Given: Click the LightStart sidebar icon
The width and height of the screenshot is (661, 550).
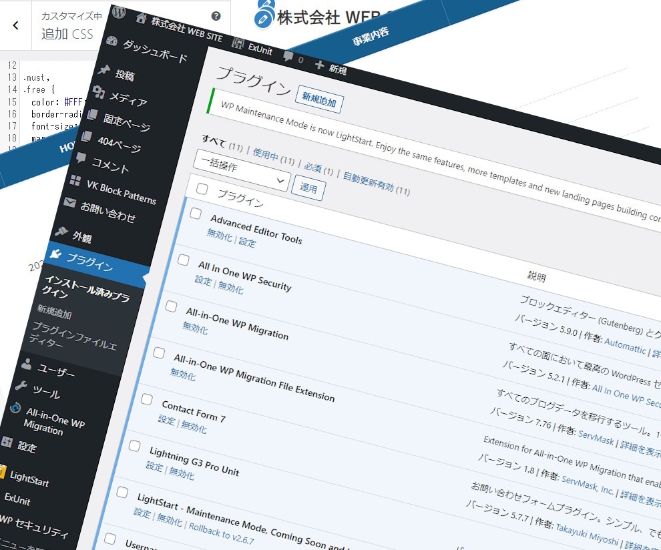Looking at the screenshot, I should 2,472.
